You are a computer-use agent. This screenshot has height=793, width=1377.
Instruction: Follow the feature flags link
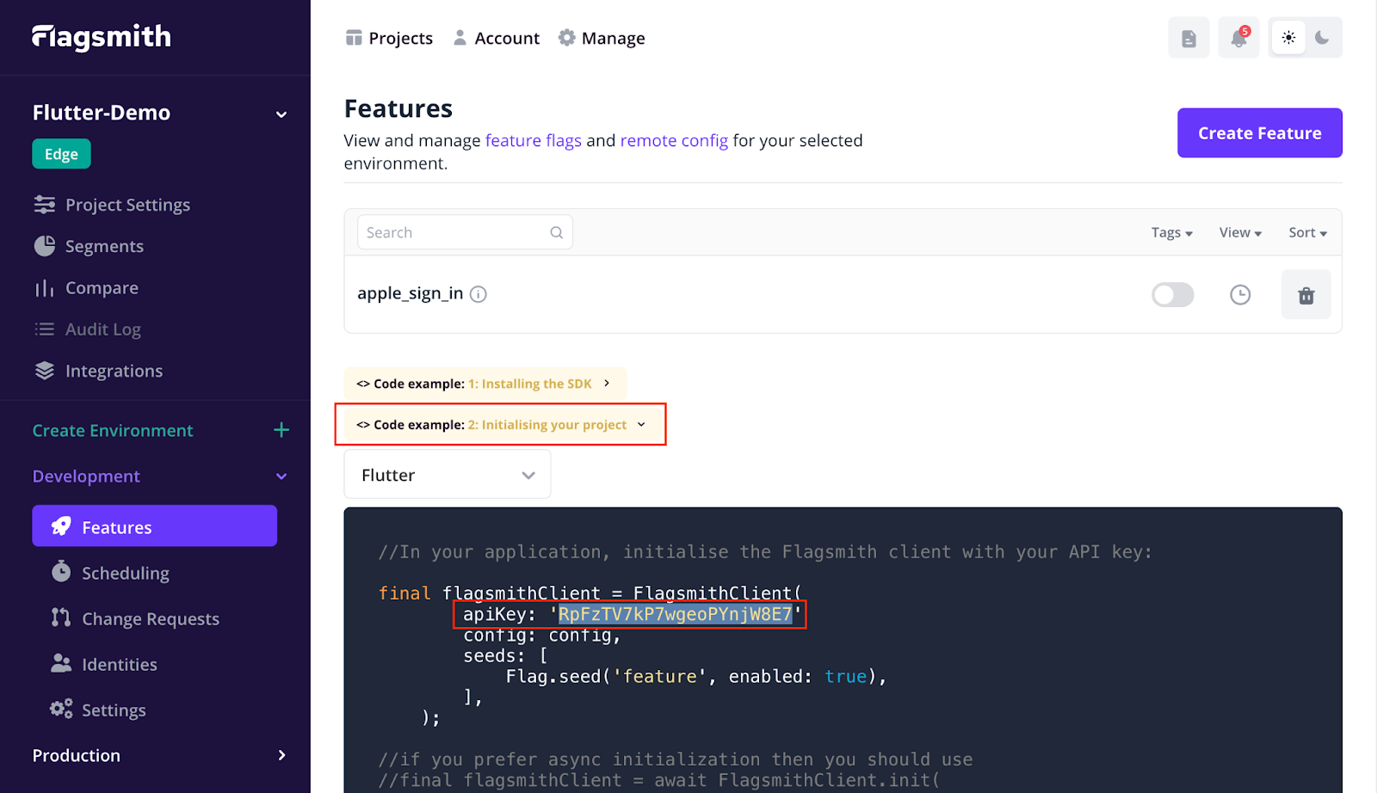pyautogui.click(x=534, y=140)
